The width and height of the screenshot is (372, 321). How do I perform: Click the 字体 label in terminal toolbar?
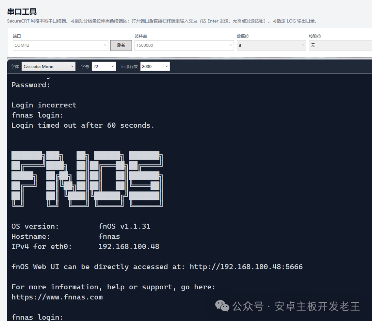coord(15,66)
